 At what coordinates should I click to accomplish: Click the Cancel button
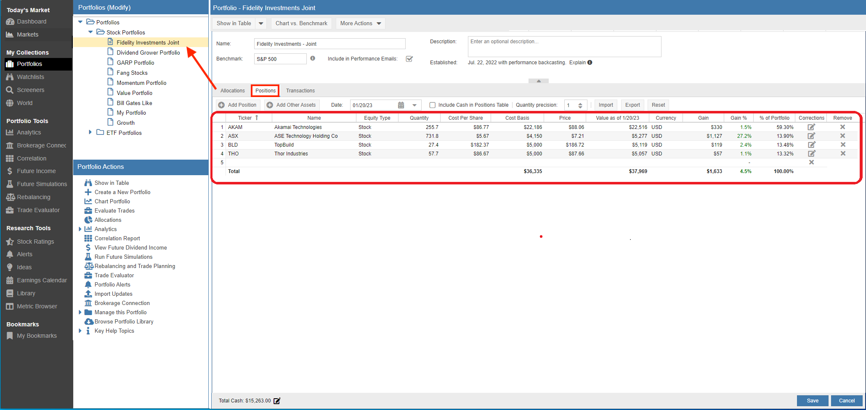[x=847, y=401]
